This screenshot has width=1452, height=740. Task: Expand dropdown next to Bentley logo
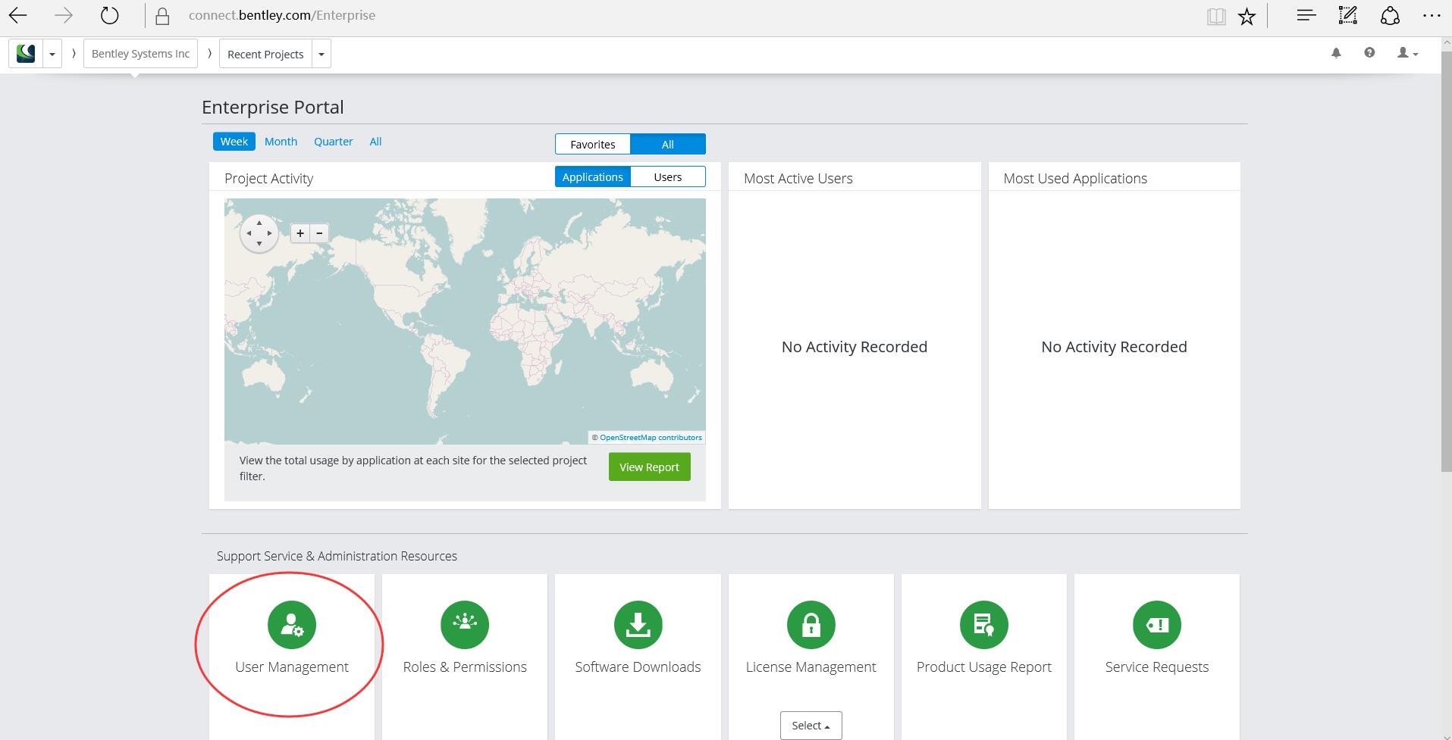[x=52, y=54]
